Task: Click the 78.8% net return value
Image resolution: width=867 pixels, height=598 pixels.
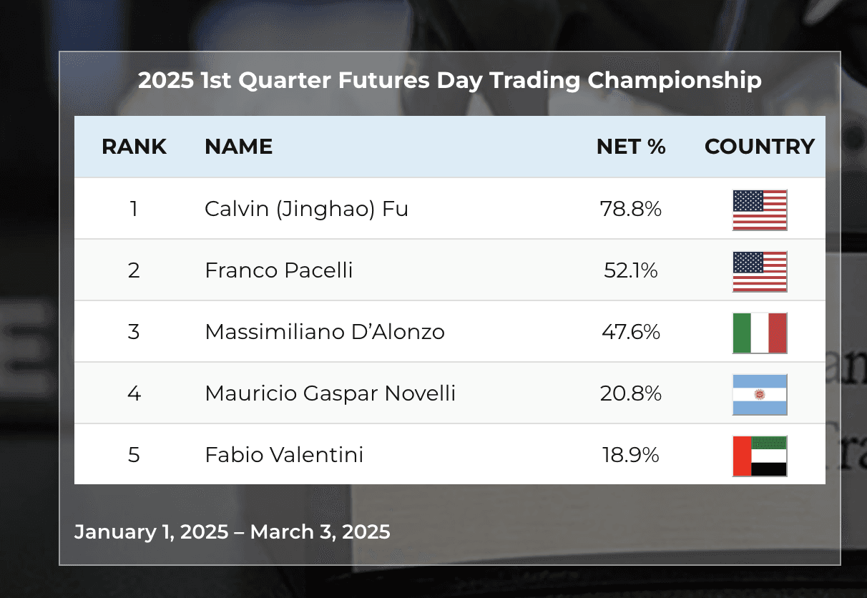Action: tap(630, 209)
